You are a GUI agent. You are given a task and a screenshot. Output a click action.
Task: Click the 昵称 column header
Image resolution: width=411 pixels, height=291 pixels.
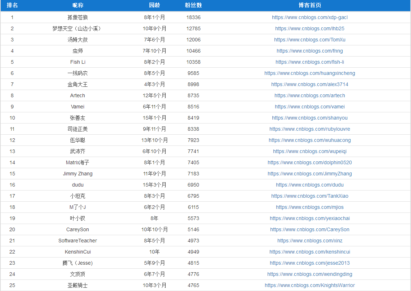(77, 5)
